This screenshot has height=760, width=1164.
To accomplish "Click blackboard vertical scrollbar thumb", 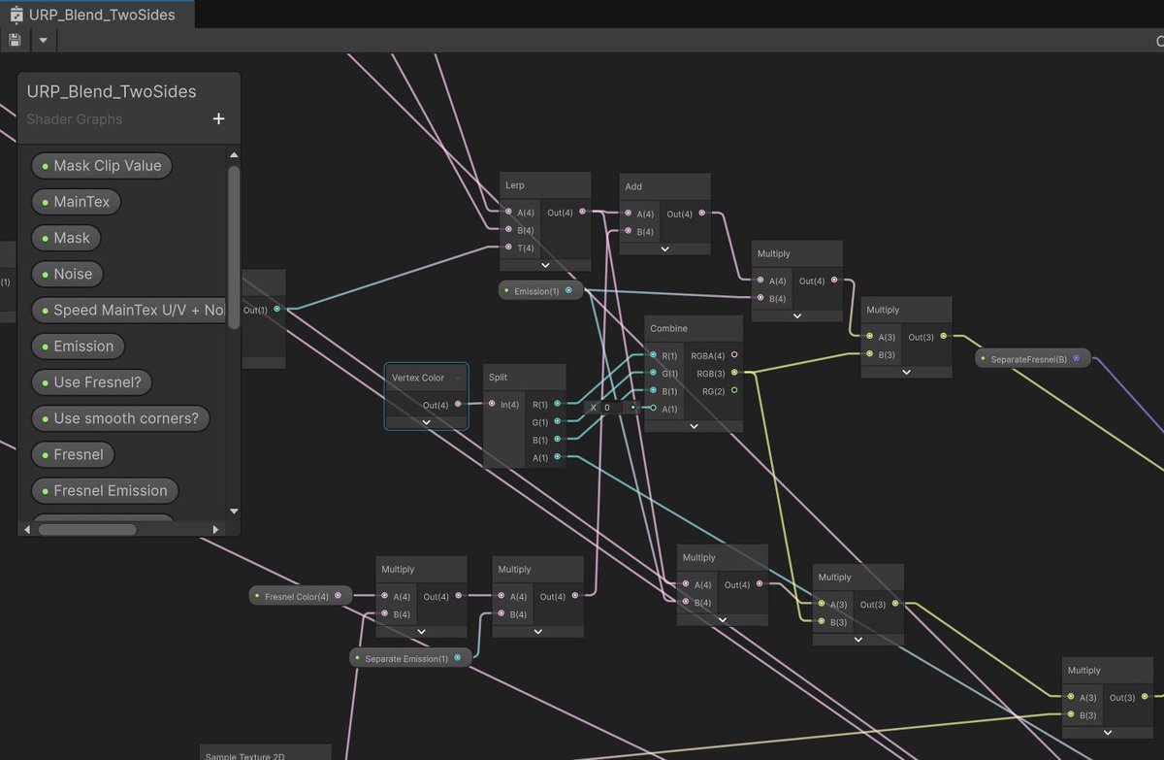I will (x=234, y=248).
